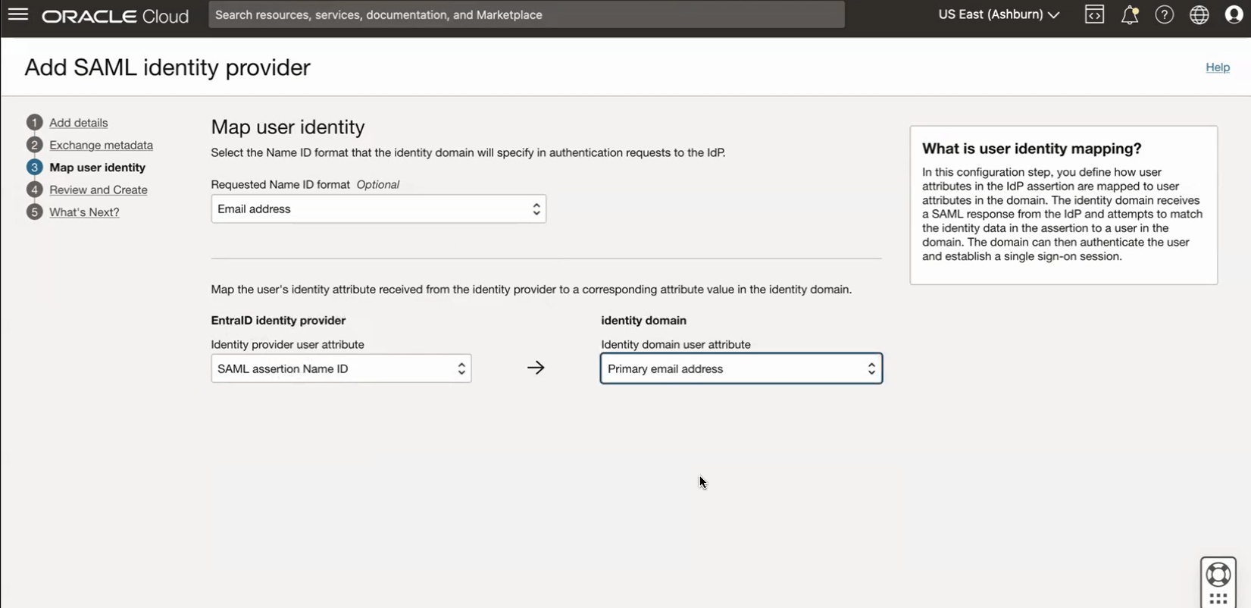This screenshot has width=1251, height=608.
Task: Click the 'Identity domain user attribute' label
Action: (676, 344)
